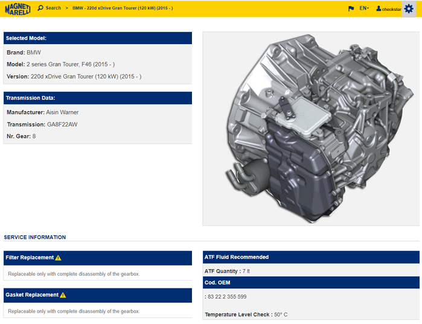
Task: Click the Nr. Gear 8 text
Action: [x=21, y=136]
